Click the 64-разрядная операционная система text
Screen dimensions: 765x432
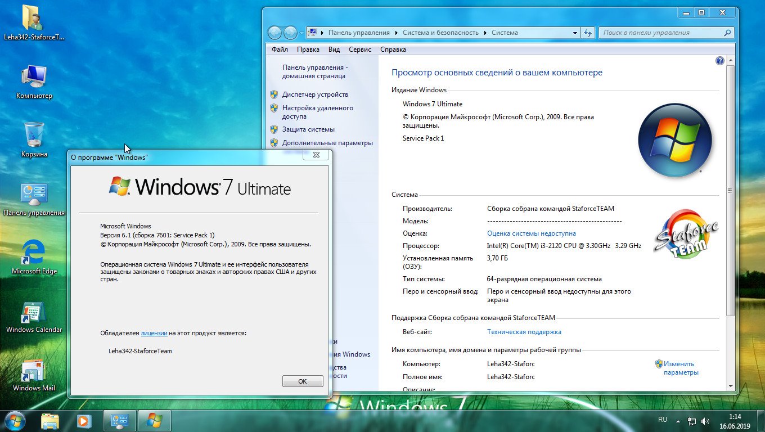(544, 279)
